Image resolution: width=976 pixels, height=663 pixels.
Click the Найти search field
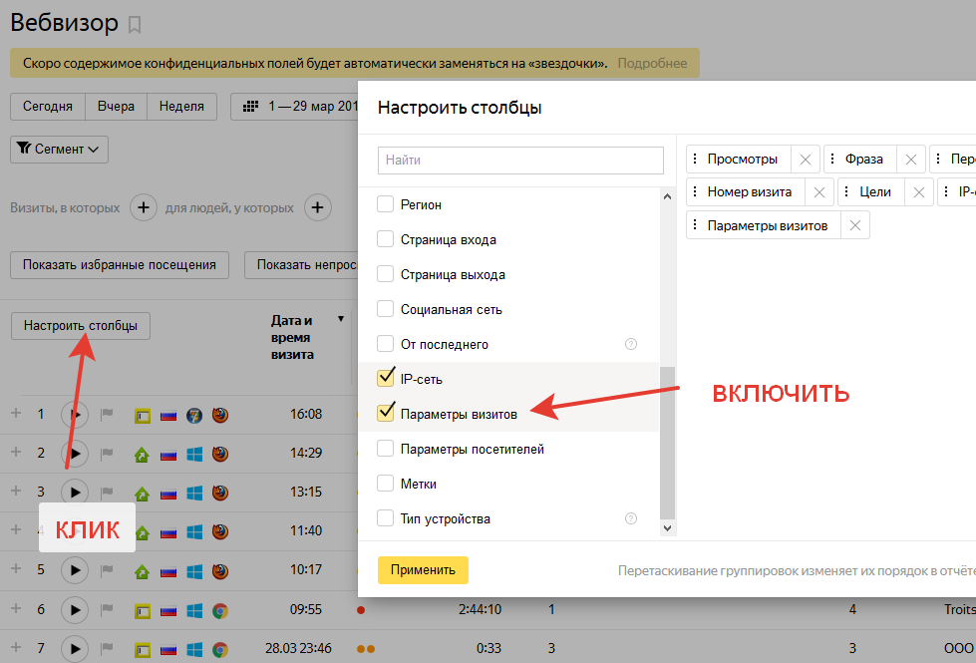(x=520, y=160)
